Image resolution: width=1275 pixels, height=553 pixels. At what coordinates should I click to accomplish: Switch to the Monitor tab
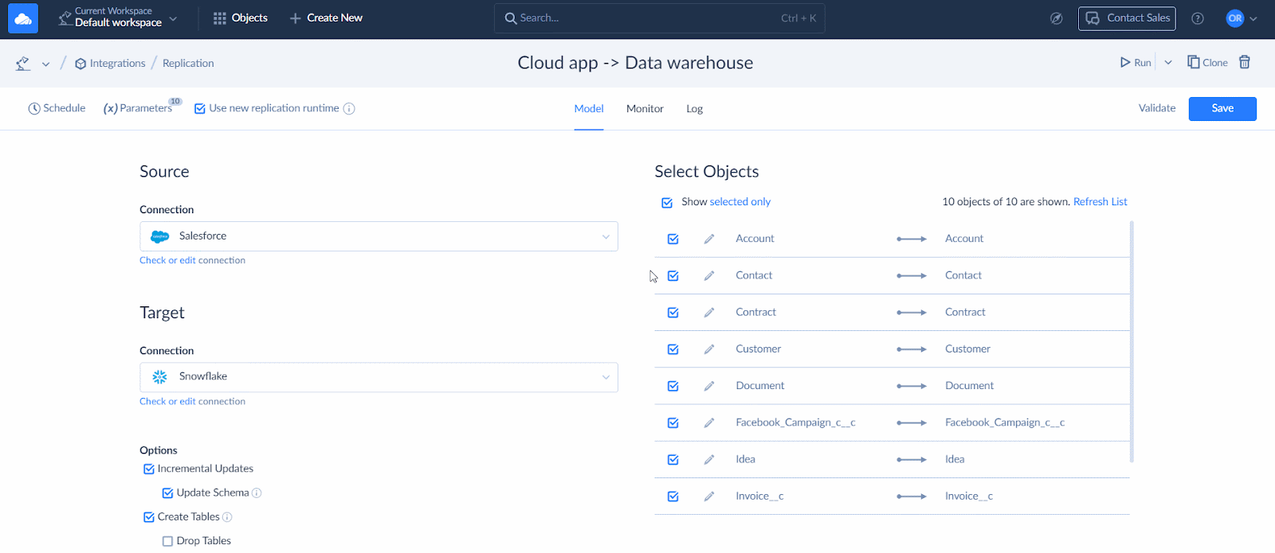click(x=645, y=109)
